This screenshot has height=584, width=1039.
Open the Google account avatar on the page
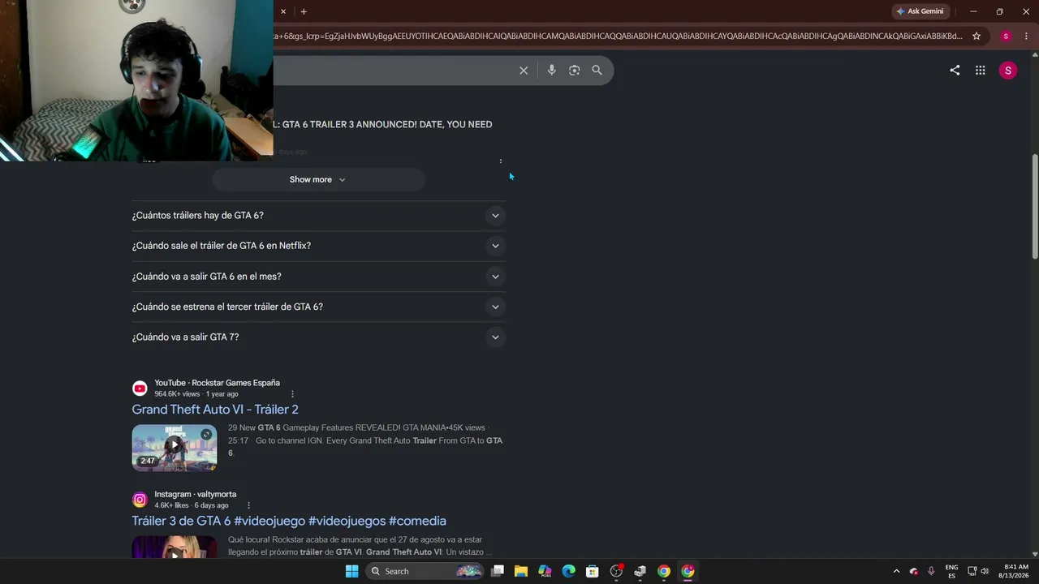[x=1008, y=71]
